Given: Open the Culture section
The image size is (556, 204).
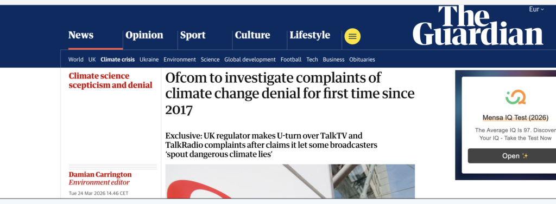Looking at the screenshot, I should click(252, 35).
